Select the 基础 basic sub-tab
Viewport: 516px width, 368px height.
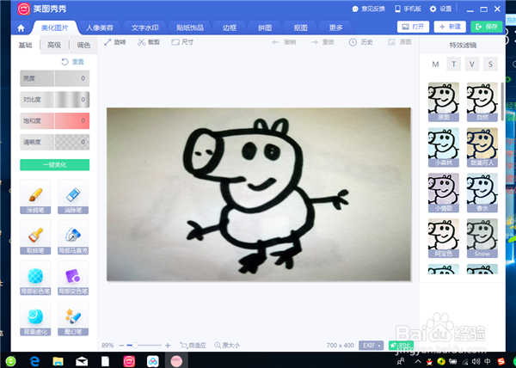coord(25,45)
